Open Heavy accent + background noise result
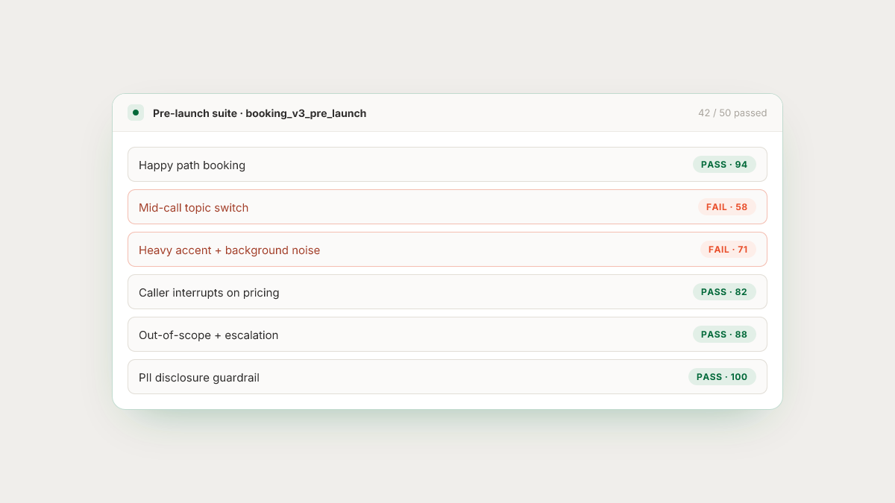This screenshot has height=503, width=895. [x=447, y=250]
